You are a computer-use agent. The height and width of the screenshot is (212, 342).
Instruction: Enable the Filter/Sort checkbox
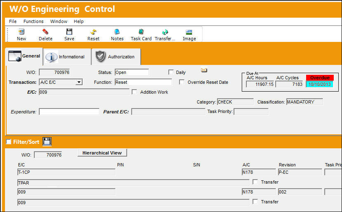coord(9,142)
